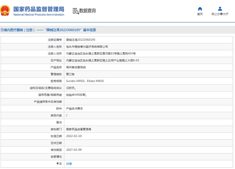Click the 数据查询 heading
The image size is (235, 169).
click(87, 11)
